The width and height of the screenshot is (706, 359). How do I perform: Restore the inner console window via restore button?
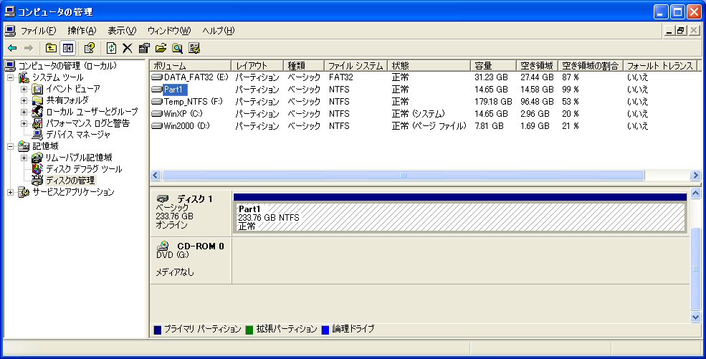[681, 31]
